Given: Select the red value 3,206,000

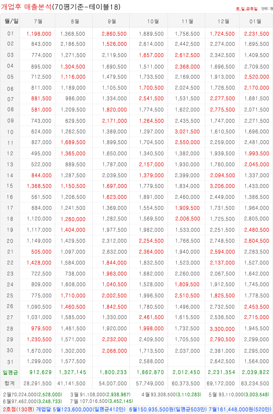Looking at the screenshot, I should click(222, 186).
